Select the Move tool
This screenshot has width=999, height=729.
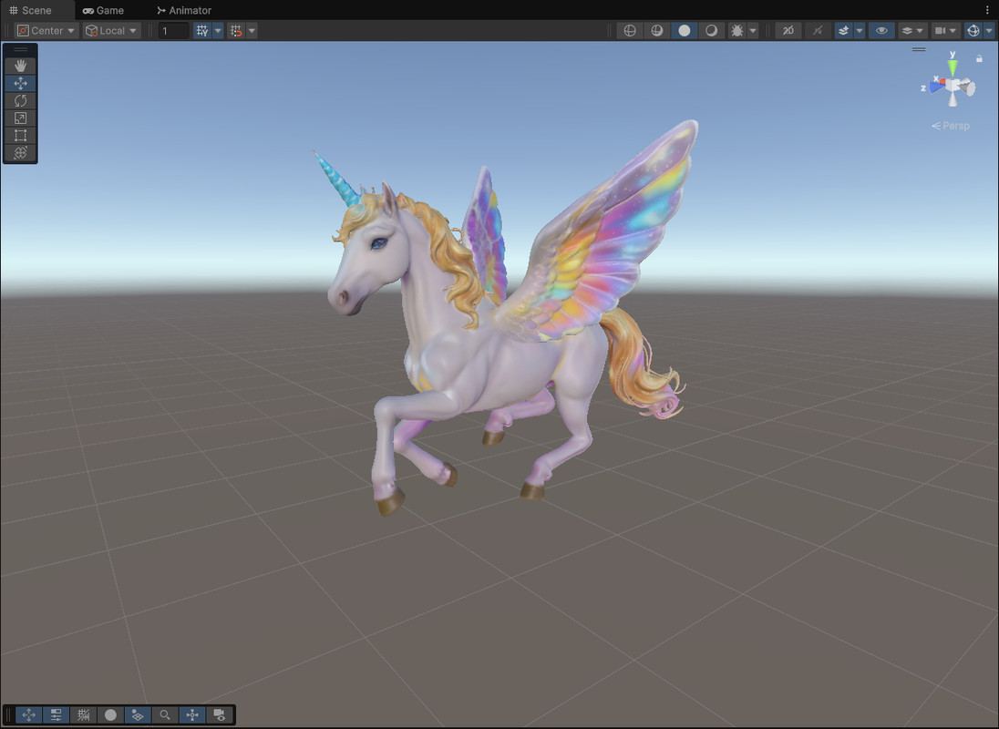click(x=19, y=82)
